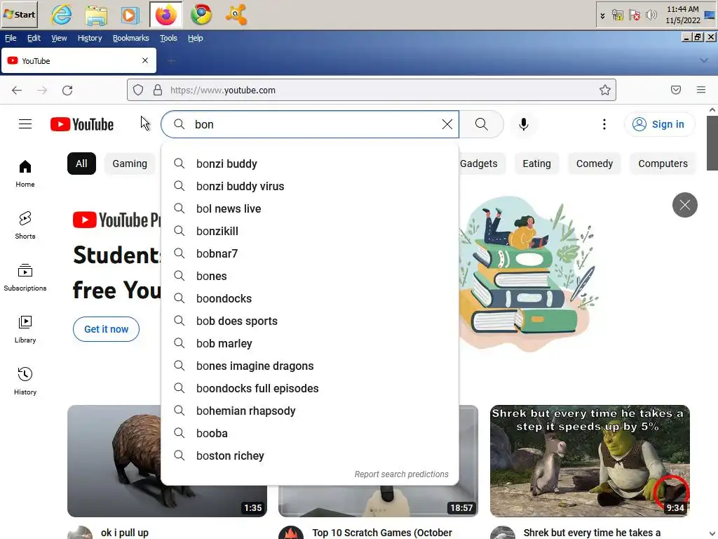
Task: Choose suggestion 'boondocks full episodes'
Action: 310,388
